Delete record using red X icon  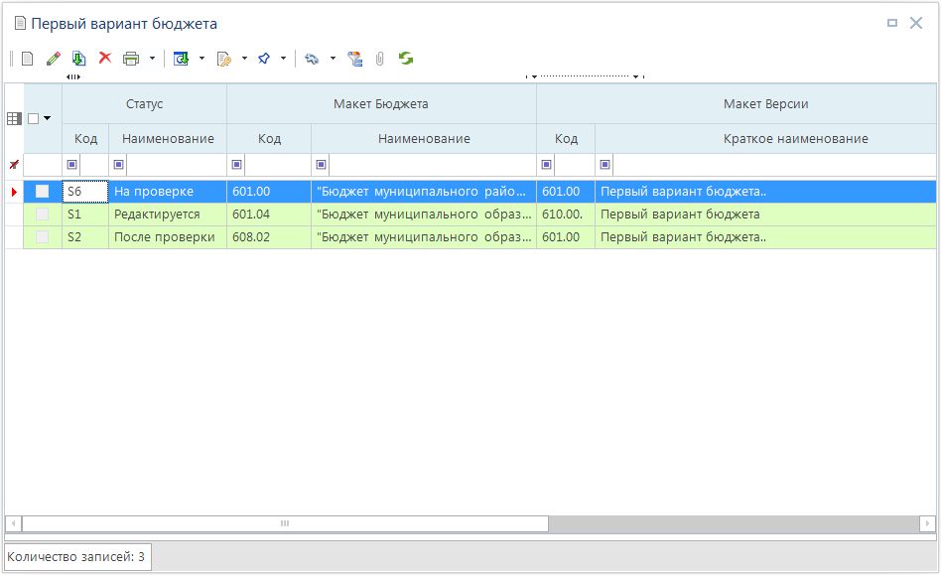[104, 59]
